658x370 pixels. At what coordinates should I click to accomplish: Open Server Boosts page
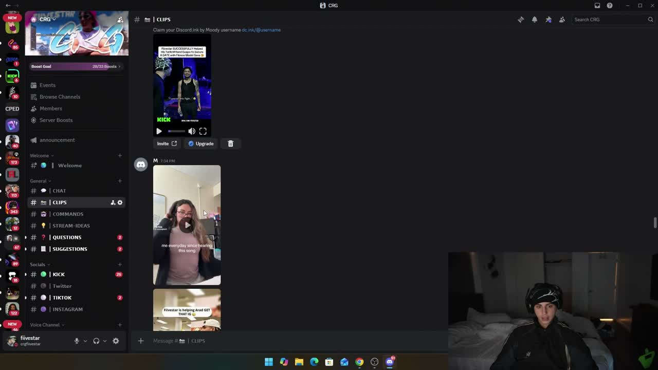click(77, 120)
